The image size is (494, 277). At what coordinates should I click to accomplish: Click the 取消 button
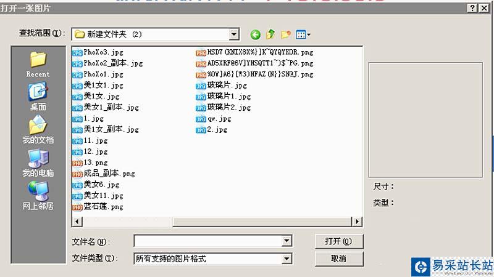[x=339, y=259]
